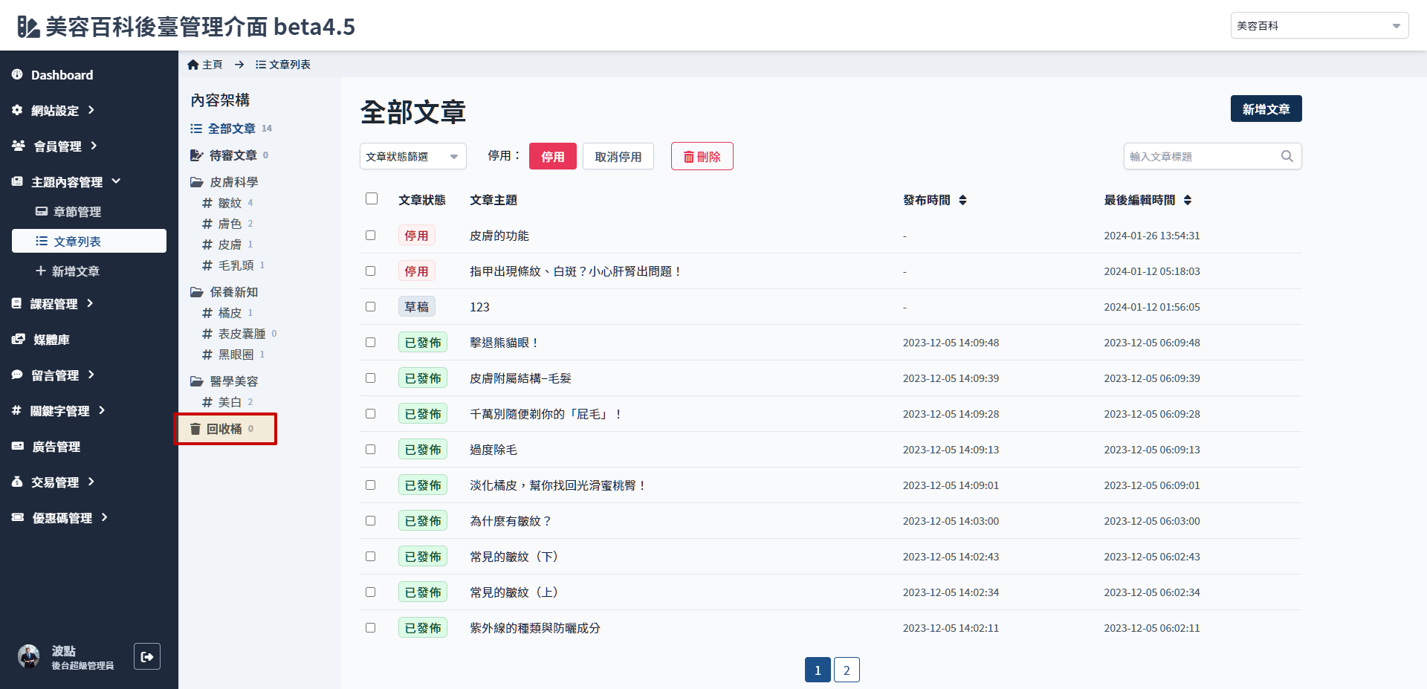Image resolution: width=1427 pixels, height=689 pixels.
Task: Click the plus icon for 新增文章 in sidebar
Action: pos(41,271)
